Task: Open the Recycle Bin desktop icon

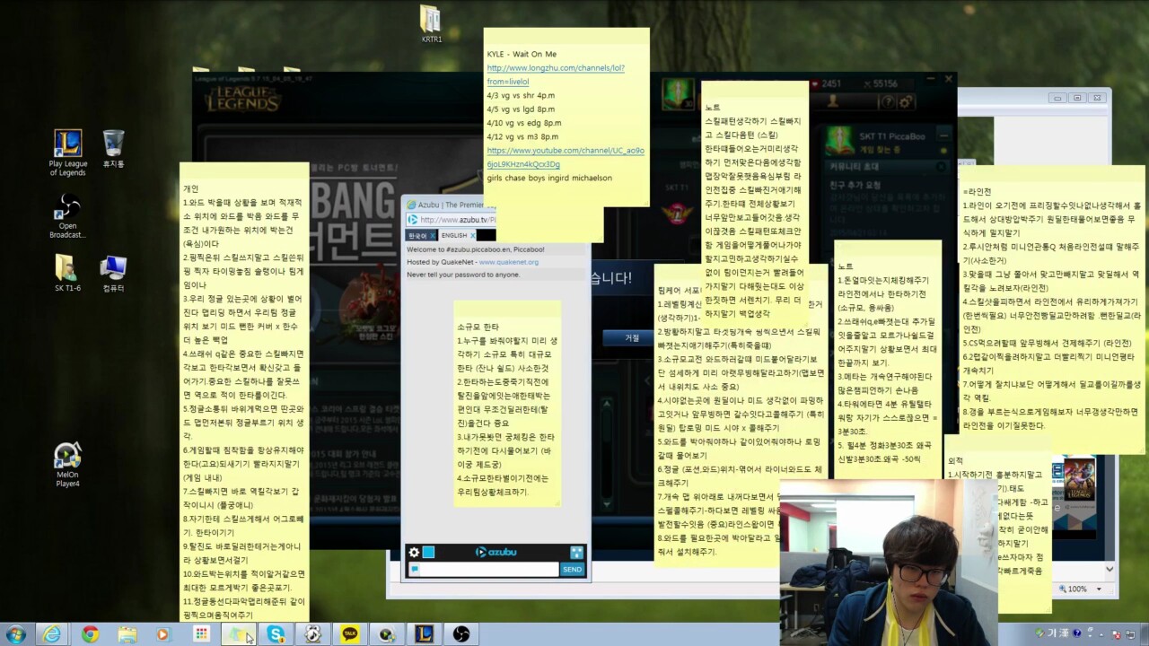Action: (113, 149)
